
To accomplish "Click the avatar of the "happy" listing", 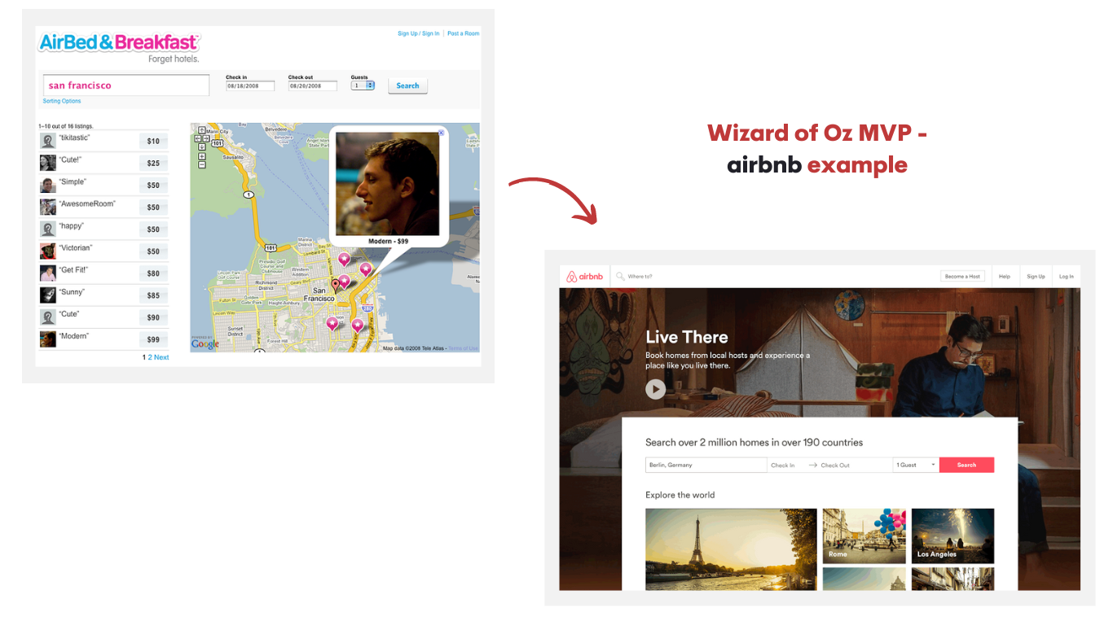I will coord(48,229).
